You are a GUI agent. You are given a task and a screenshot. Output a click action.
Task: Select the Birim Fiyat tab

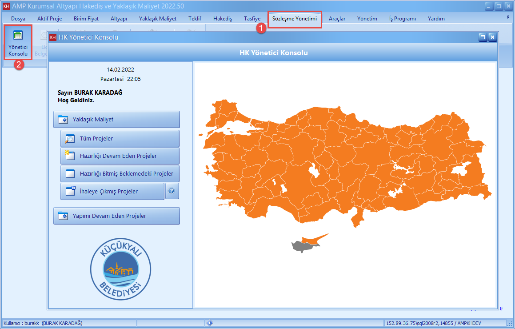pyautogui.click(x=86, y=19)
